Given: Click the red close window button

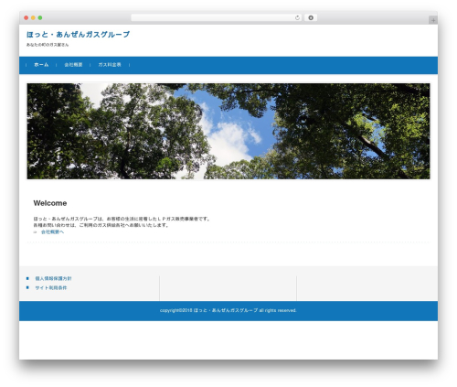Looking at the screenshot, I should [27, 17].
